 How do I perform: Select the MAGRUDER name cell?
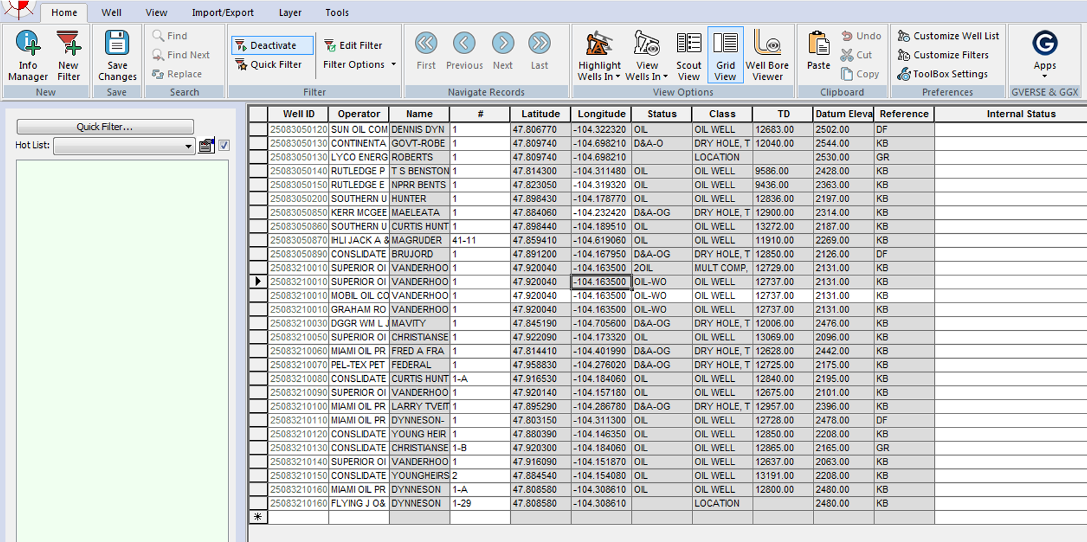pyautogui.click(x=419, y=240)
